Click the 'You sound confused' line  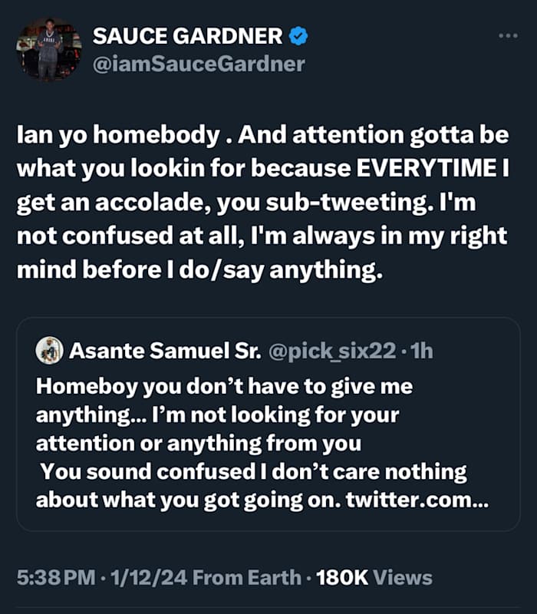click(253, 470)
